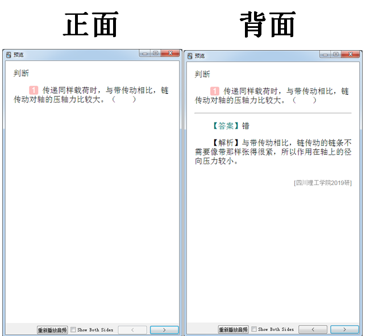Image resolution: width=366 pixels, height=336 pixels.
Task: Maximize the right preview window
Action: click(x=336, y=54)
